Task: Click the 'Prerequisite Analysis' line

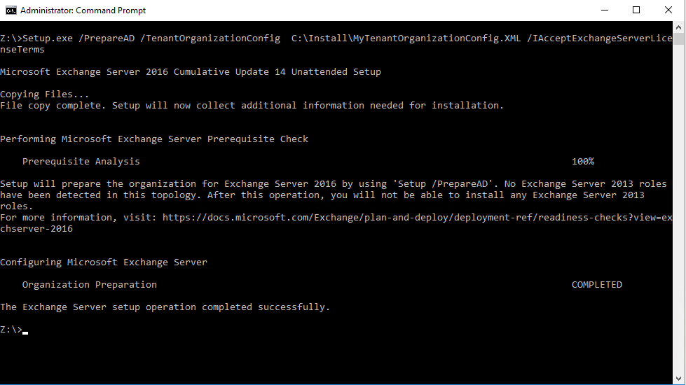Action: pyautogui.click(x=81, y=162)
